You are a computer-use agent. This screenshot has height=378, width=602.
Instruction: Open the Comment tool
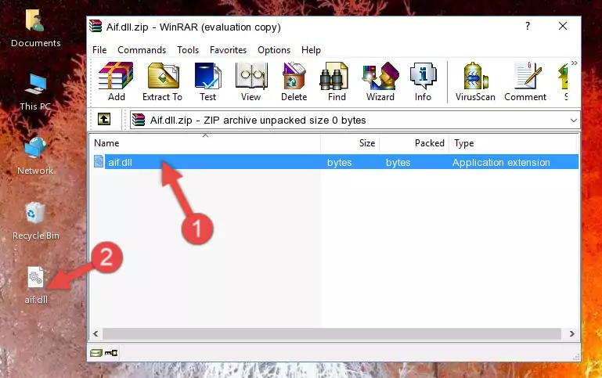(525, 81)
